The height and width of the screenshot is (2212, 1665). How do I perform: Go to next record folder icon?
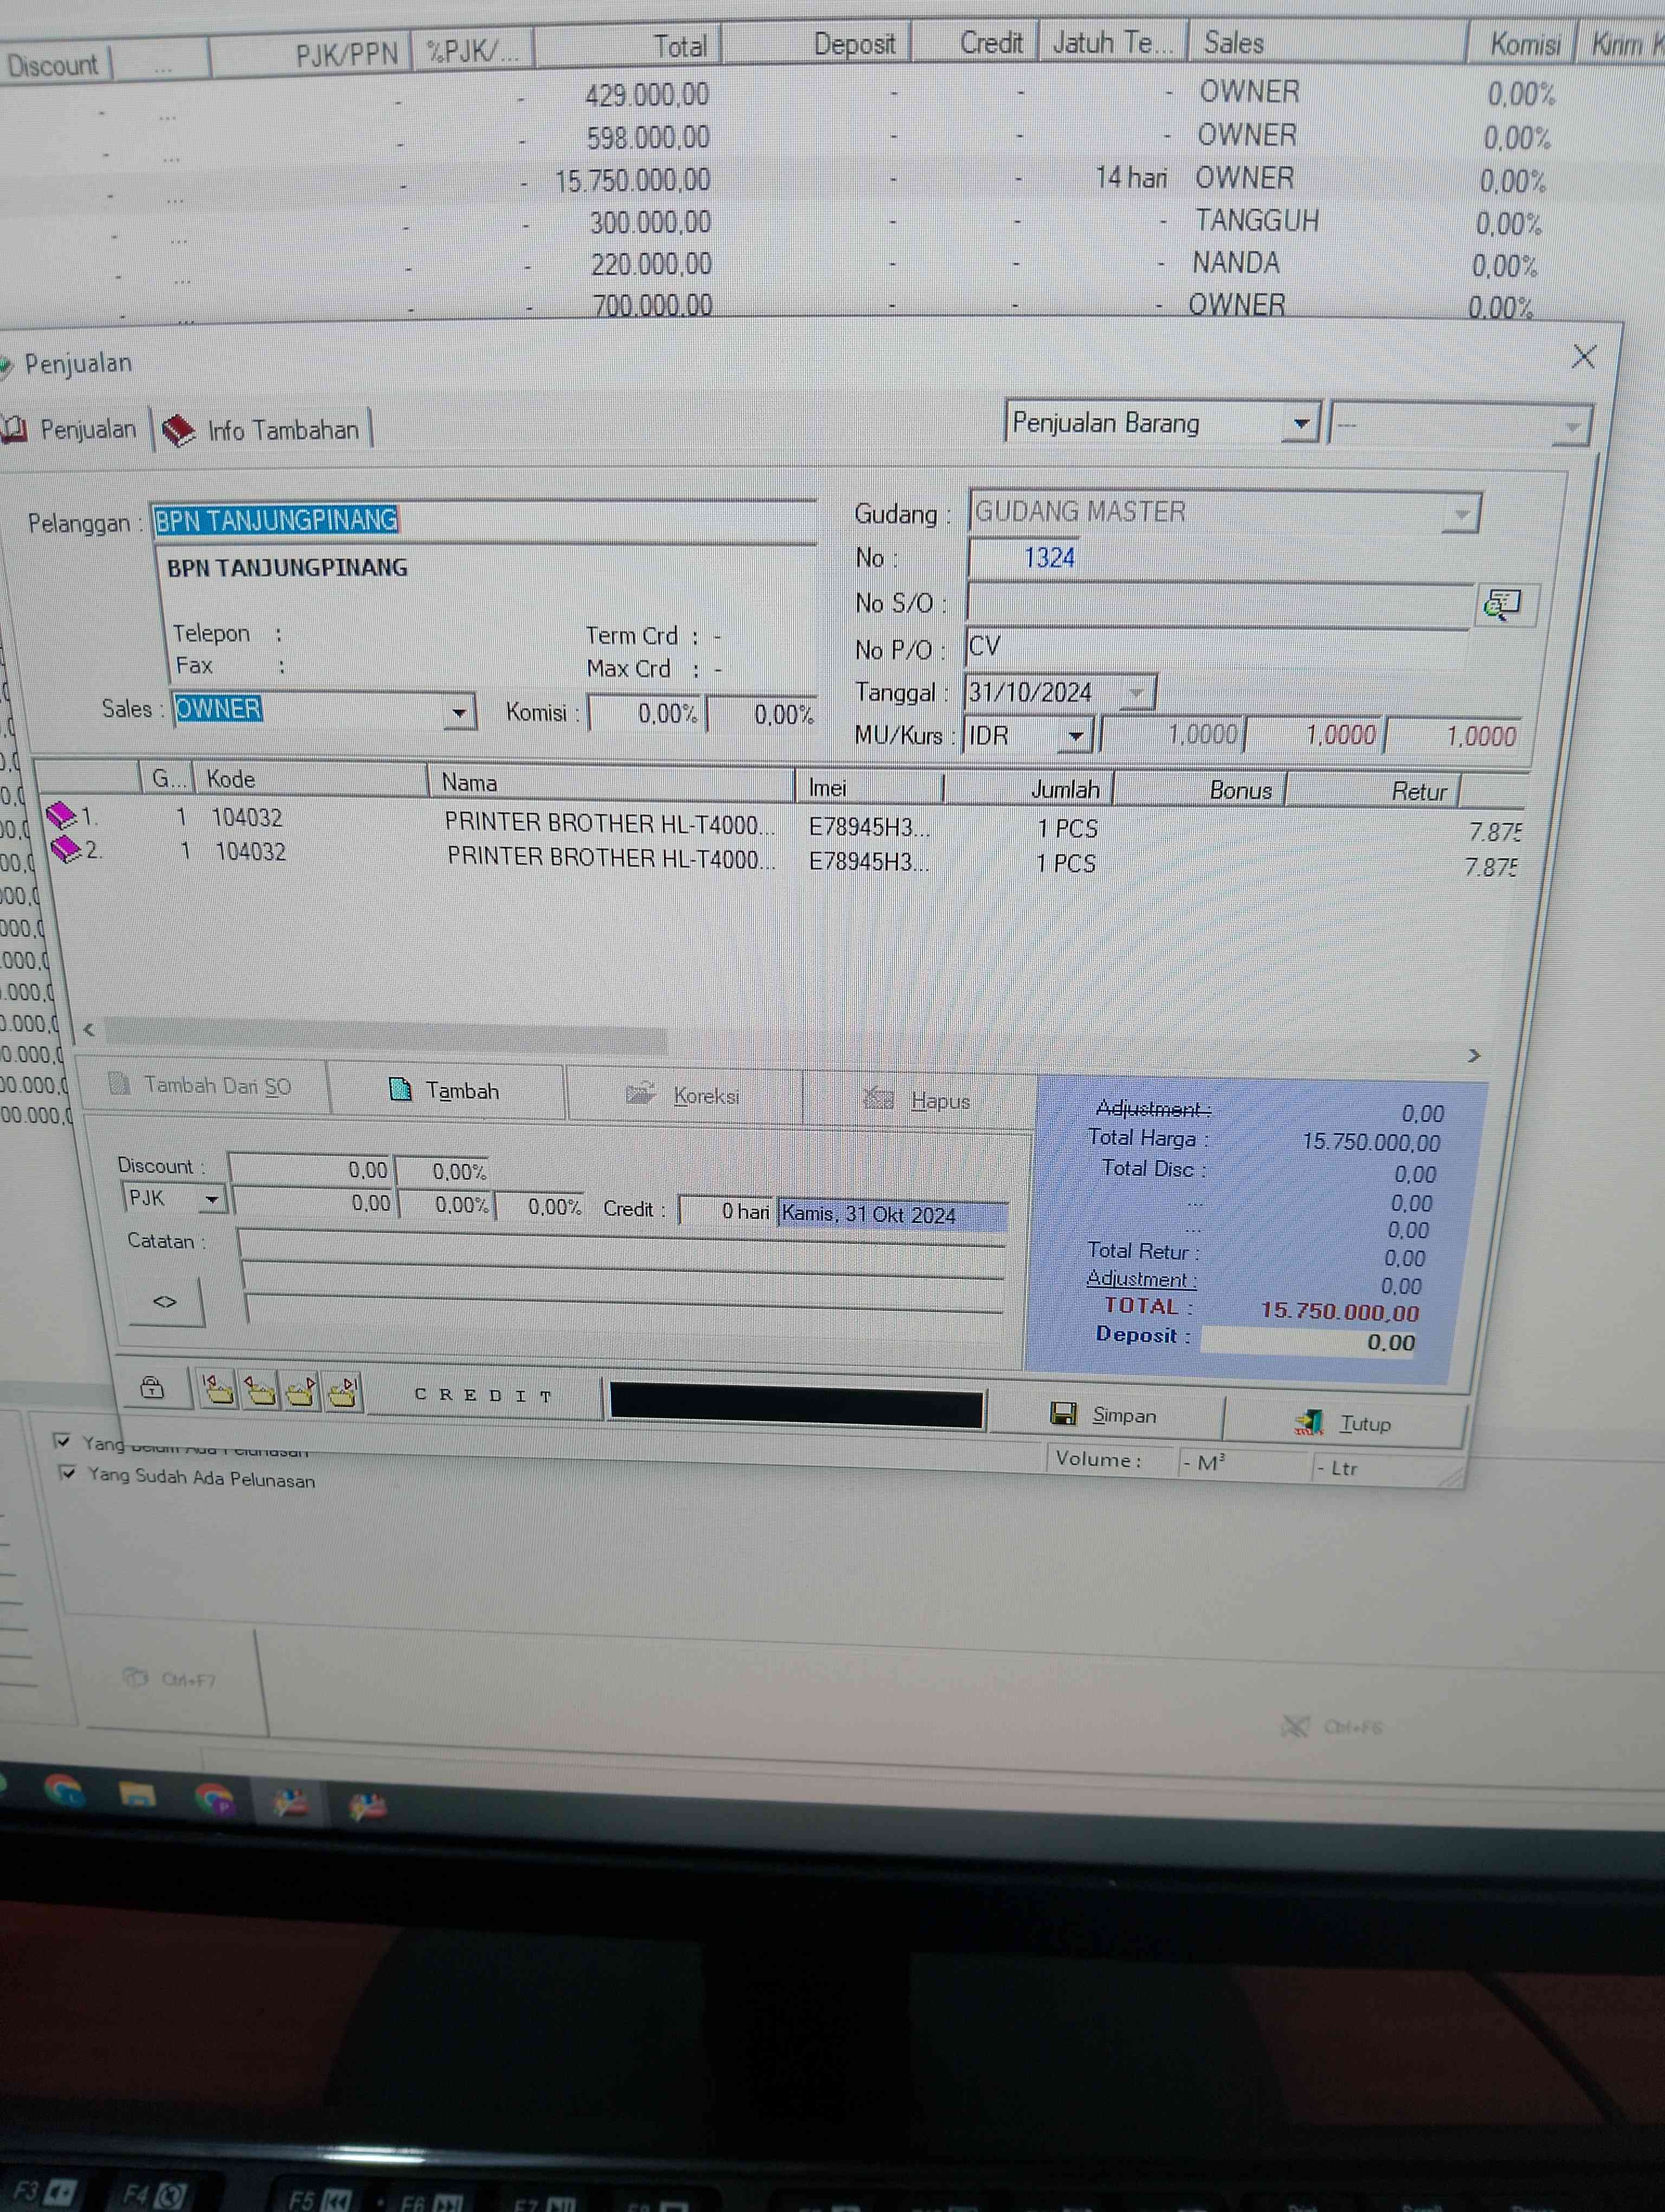pos(301,1391)
